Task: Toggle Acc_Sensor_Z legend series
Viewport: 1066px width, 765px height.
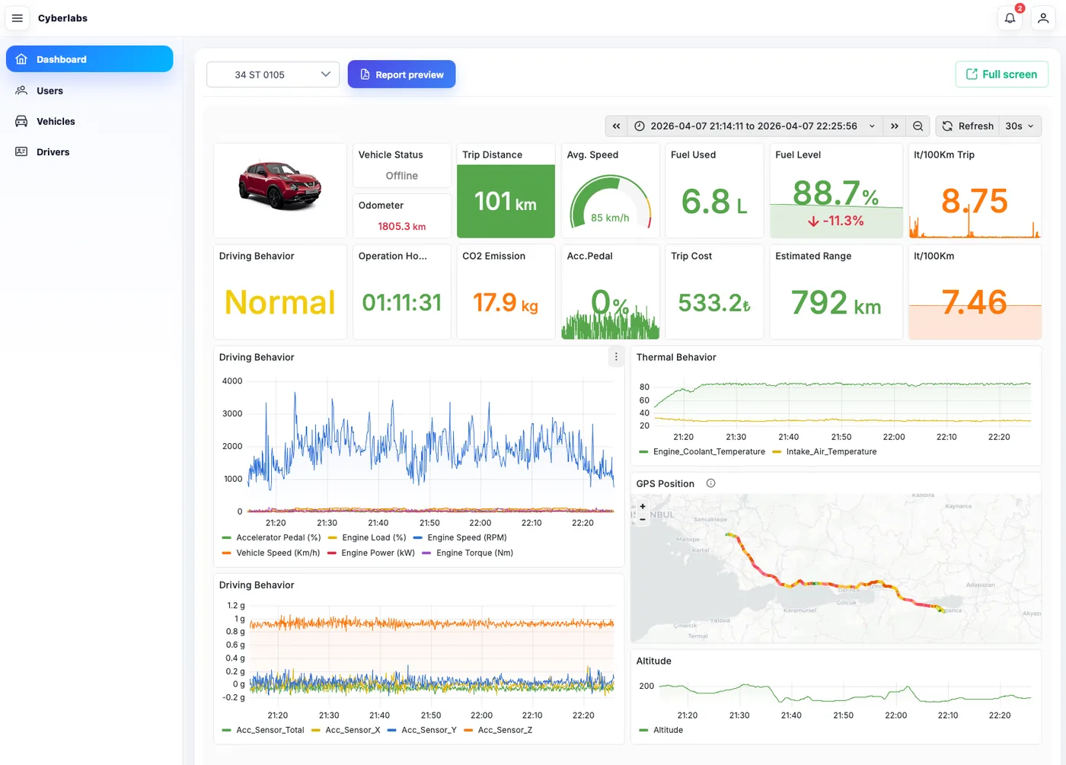Action: (498, 730)
